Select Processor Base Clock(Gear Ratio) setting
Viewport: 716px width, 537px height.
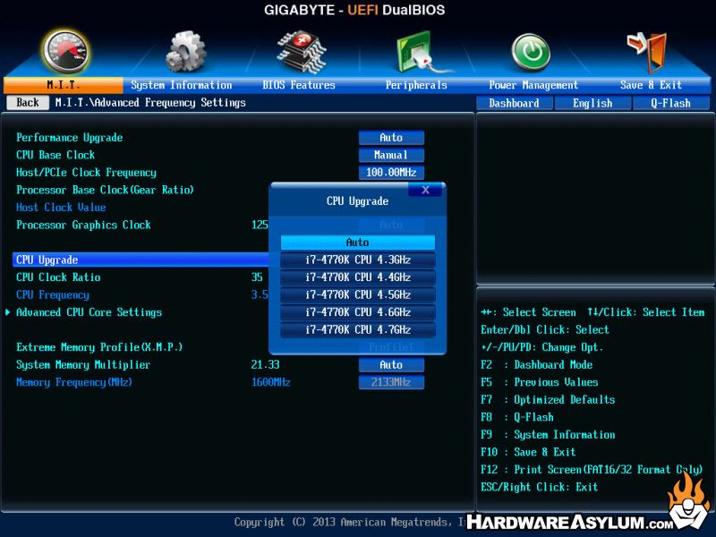coord(105,190)
